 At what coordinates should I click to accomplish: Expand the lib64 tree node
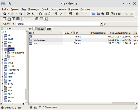[3, 63]
